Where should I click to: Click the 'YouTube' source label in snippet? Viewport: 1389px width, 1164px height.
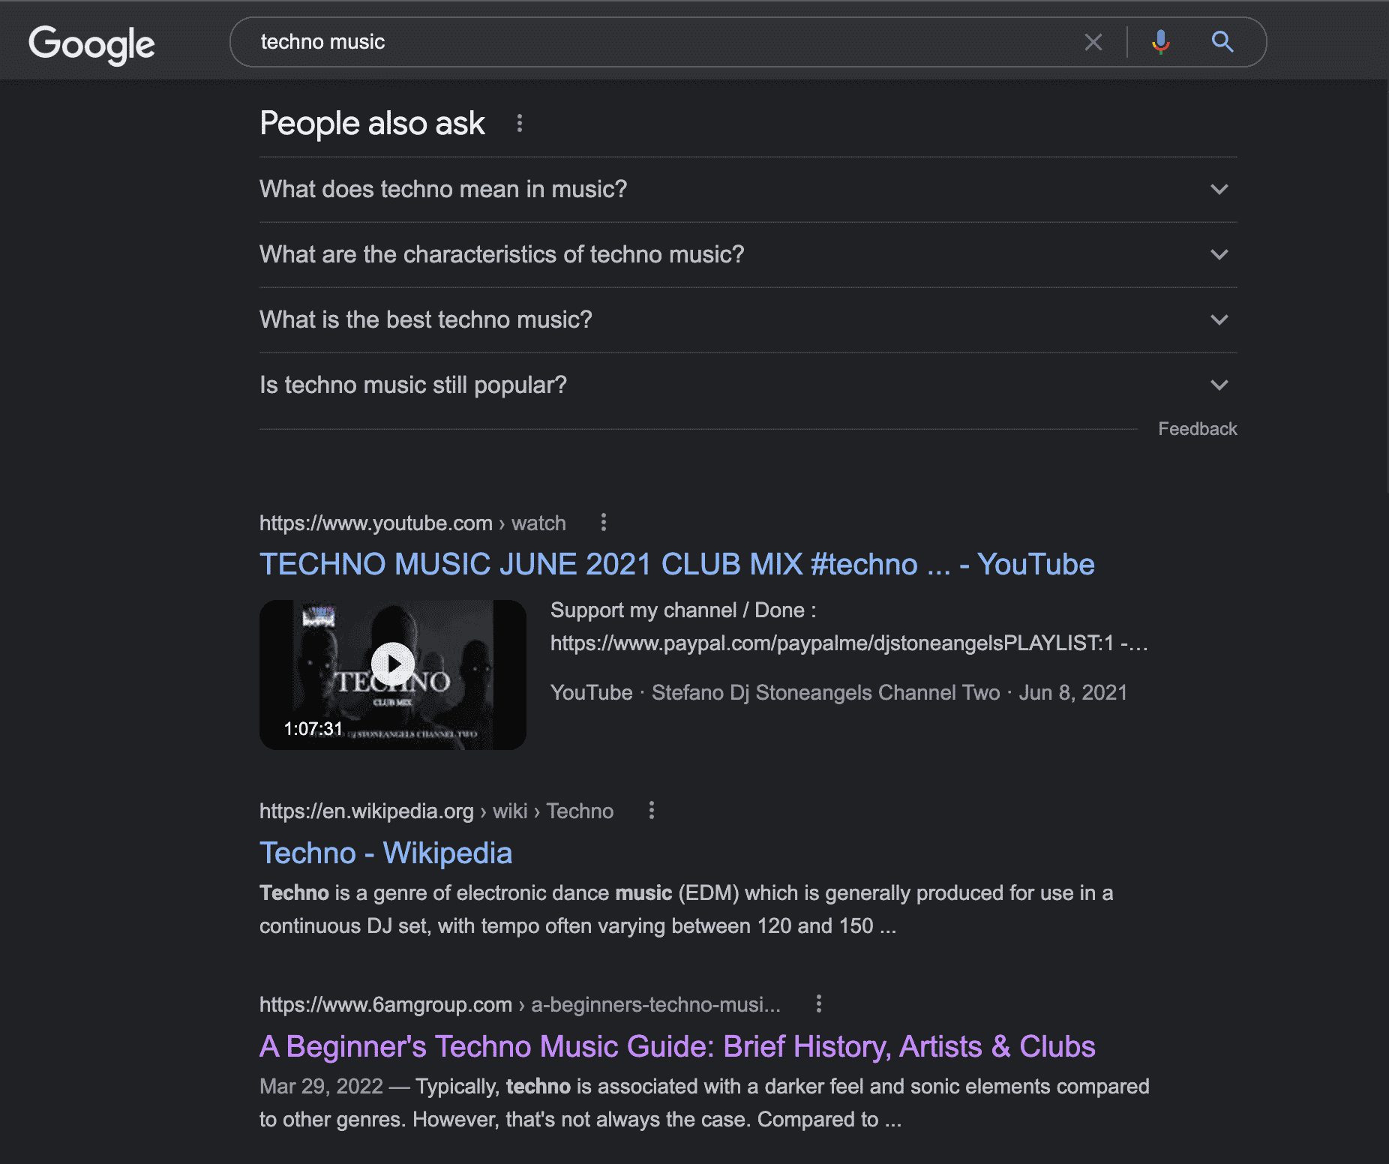591,692
